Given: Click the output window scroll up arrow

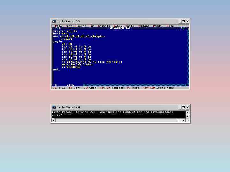Looking at the screenshot, I should point(187,113).
